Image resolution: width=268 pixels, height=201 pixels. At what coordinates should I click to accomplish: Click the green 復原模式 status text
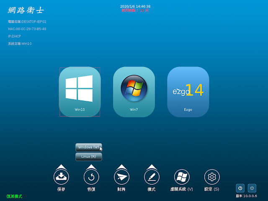click(14, 196)
